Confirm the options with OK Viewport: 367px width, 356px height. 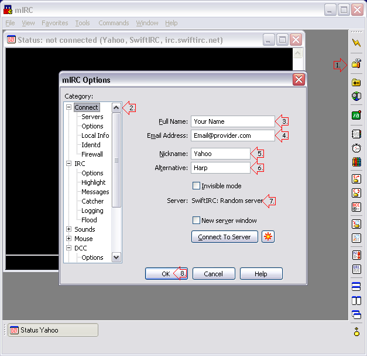pyautogui.click(x=166, y=274)
